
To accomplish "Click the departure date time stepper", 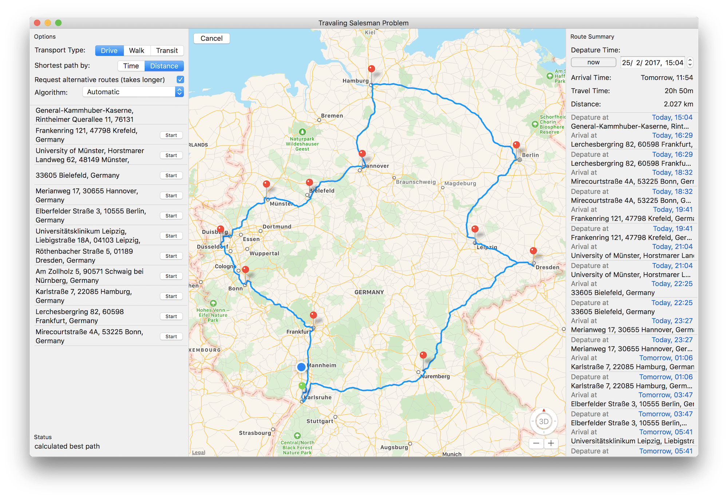I will tap(690, 63).
